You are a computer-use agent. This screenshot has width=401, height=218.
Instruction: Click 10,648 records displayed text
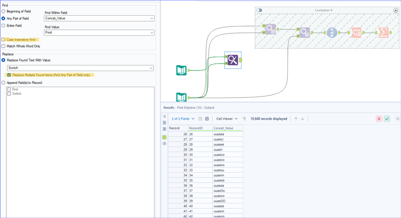pyautogui.click(x=269, y=119)
